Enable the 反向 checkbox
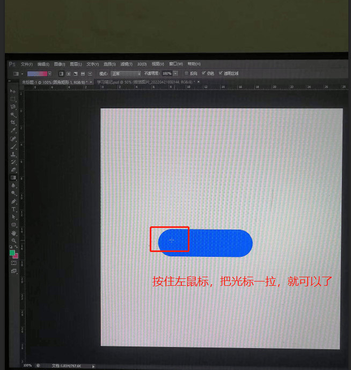Viewport: 351px width, 370px height. [x=186, y=73]
